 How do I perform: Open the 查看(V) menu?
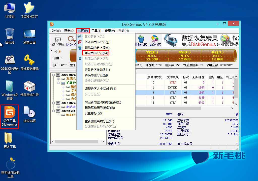pos(110,31)
